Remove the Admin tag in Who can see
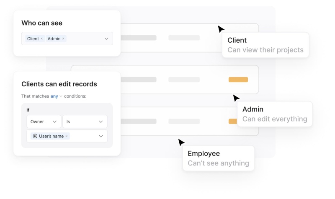 [x=63, y=39]
